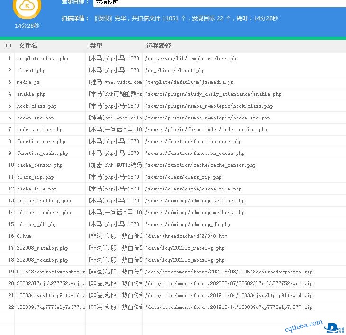
Task: Select file name 000548eqvizac4vxyos5t5
Action: tap(51, 272)
